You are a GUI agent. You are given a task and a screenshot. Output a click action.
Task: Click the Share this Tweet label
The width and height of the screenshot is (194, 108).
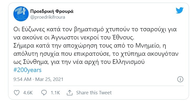94,92
